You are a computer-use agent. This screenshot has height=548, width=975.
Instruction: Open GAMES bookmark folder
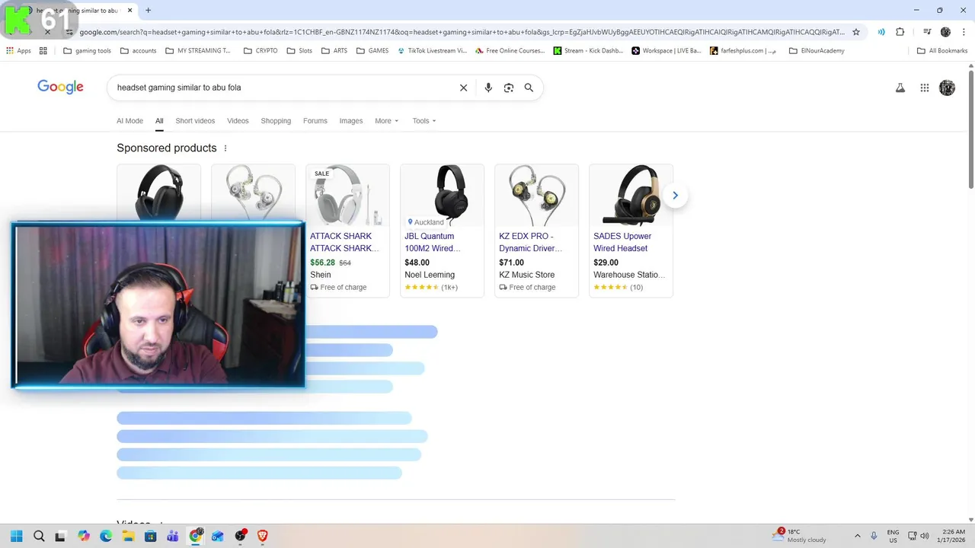tap(372, 51)
